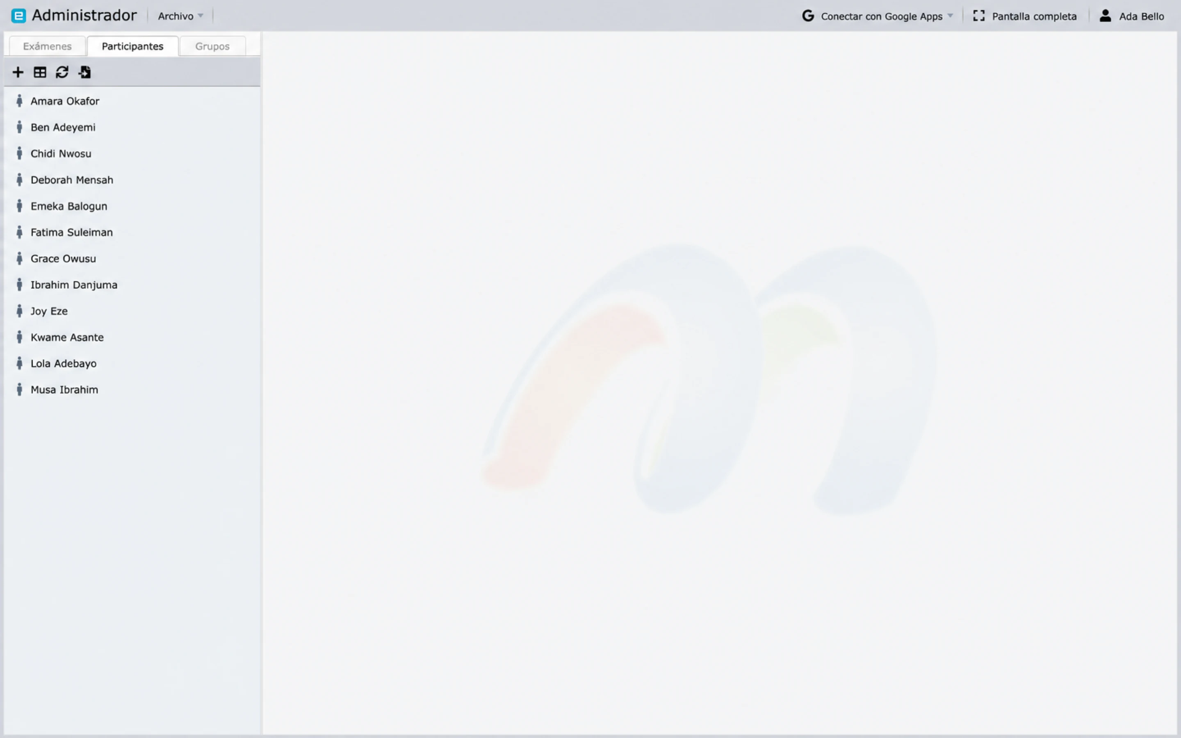Click the Google G icon
This screenshot has height=738, width=1181.
pyautogui.click(x=808, y=16)
